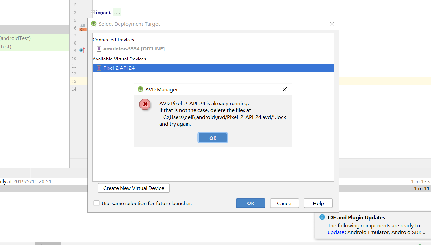This screenshot has height=245, width=431.
Task: Expand the folded import block
Action: [x=93, y=13]
